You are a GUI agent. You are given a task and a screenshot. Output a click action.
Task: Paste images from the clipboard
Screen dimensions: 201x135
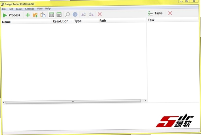click(x=43, y=15)
